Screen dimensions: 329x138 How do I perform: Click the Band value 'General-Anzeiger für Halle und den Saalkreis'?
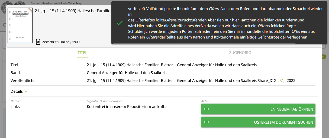point(127,73)
